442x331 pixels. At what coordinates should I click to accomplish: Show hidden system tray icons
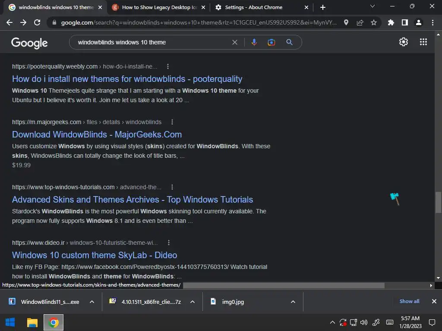tap(332, 322)
